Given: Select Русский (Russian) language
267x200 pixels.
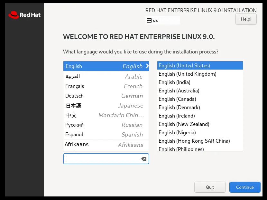Looking at the screenshot, I should [x=106, y=125].
